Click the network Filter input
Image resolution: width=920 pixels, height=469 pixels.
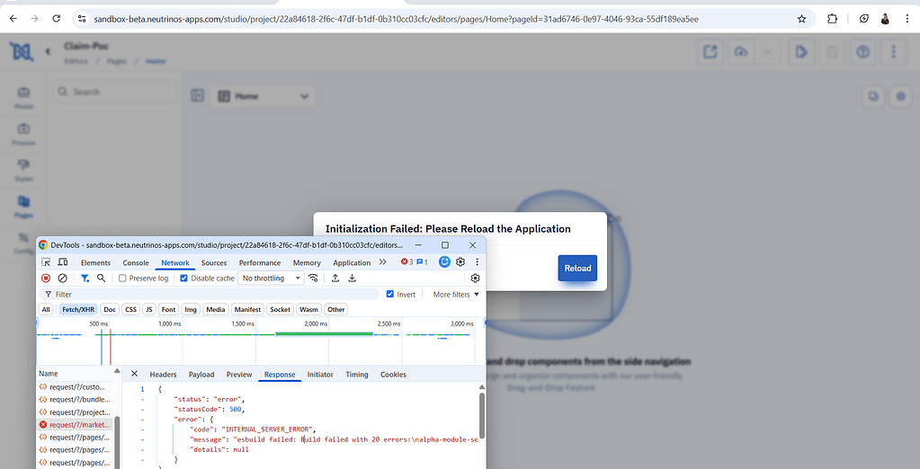(x=210, y=295)
